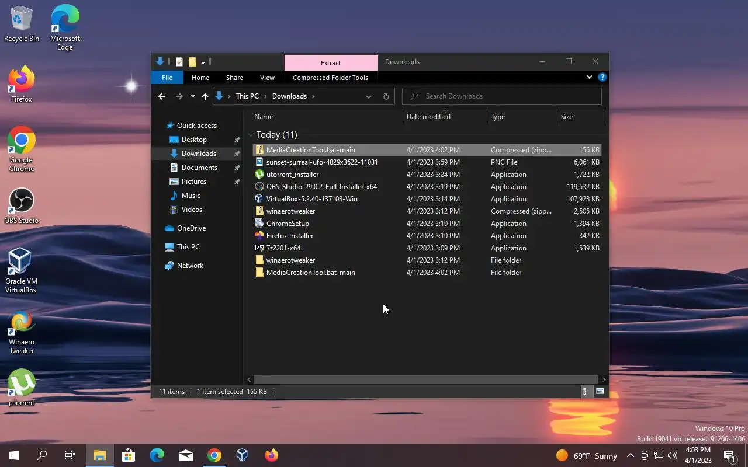The image size is (748, 467).
Task: Select utorrent_installer application file
Action: click(427, 175)
